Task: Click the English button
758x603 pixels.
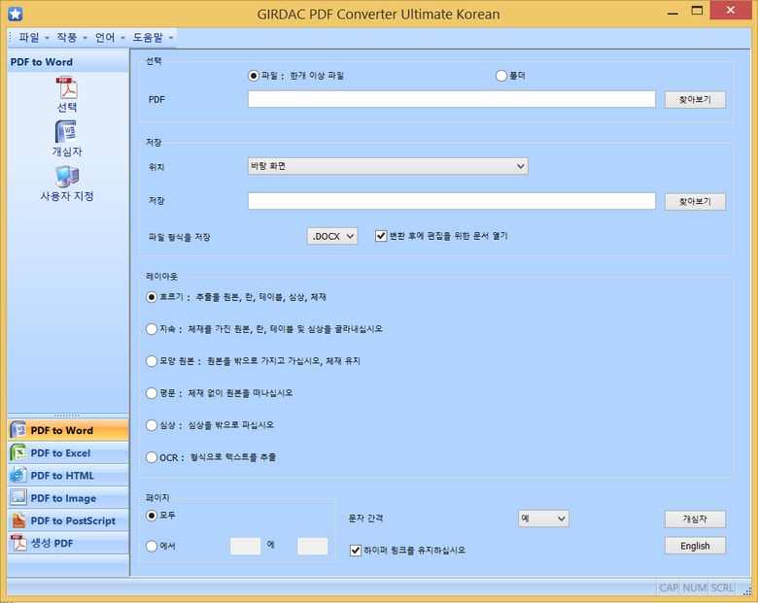Action: 695,546
